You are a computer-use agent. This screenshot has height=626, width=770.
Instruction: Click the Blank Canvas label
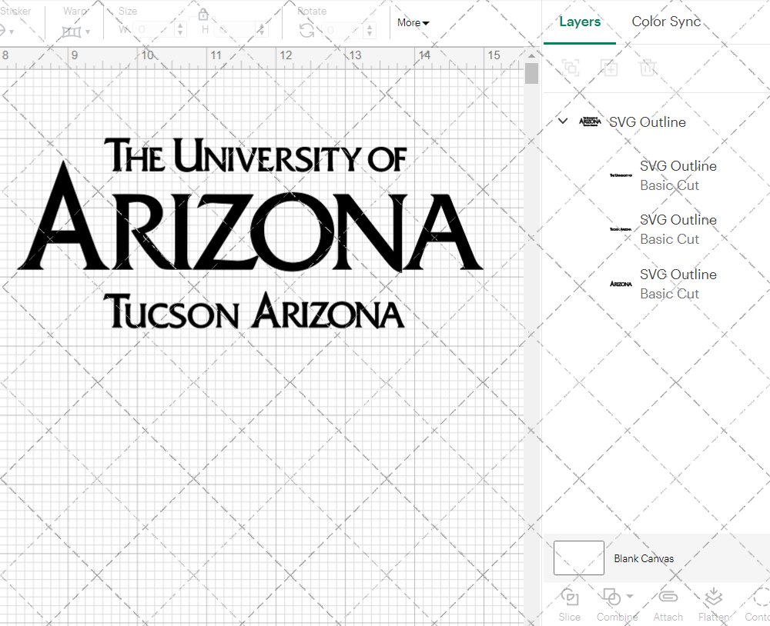(644, 558)
